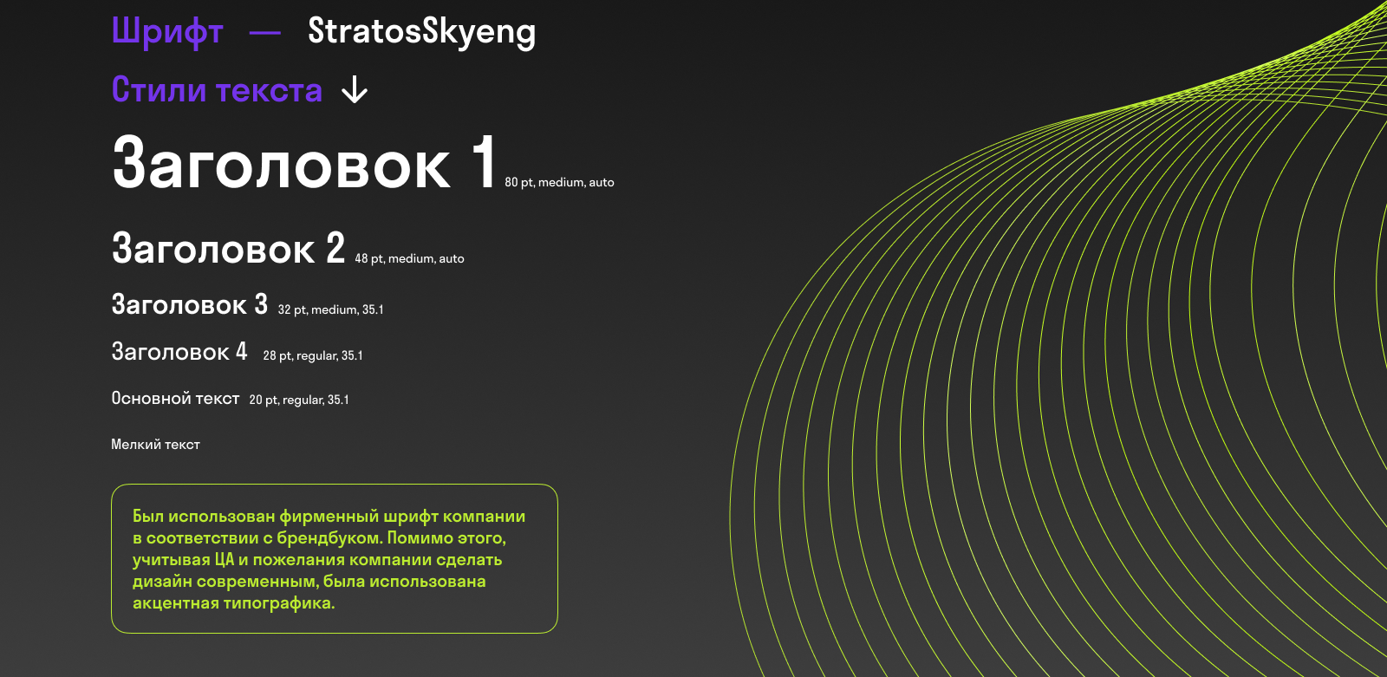Click the 28 pt, regular, 35.1 label
Viewport: 1387px width, 677px height.
click(313, 355)
